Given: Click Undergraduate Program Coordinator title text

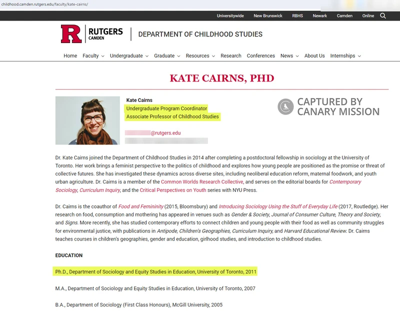Looking at the screenshot, I should click(166, 108).
